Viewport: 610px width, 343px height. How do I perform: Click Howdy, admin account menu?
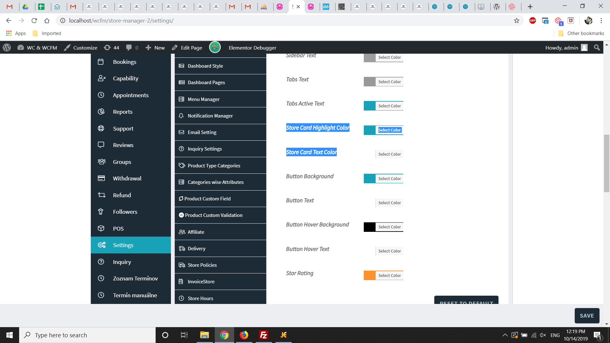click(x=566, y=48)
